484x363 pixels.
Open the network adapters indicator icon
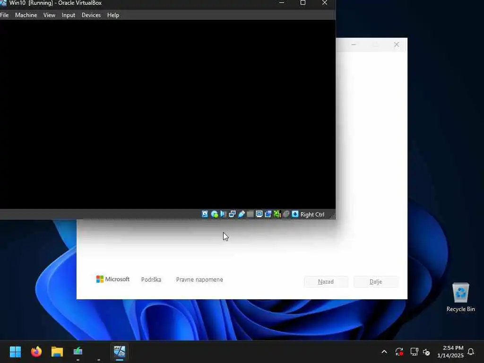click(232, 214)
